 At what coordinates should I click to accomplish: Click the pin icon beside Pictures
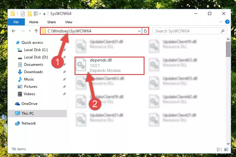point(64,87)
